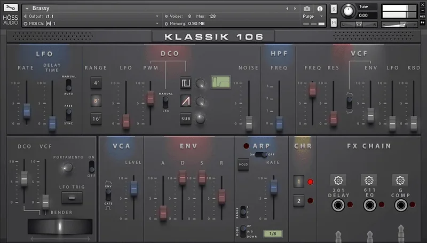Toggle Portamento On/Off switch
Viewport: 427px width, 243px height.
(x=92, y=167)
